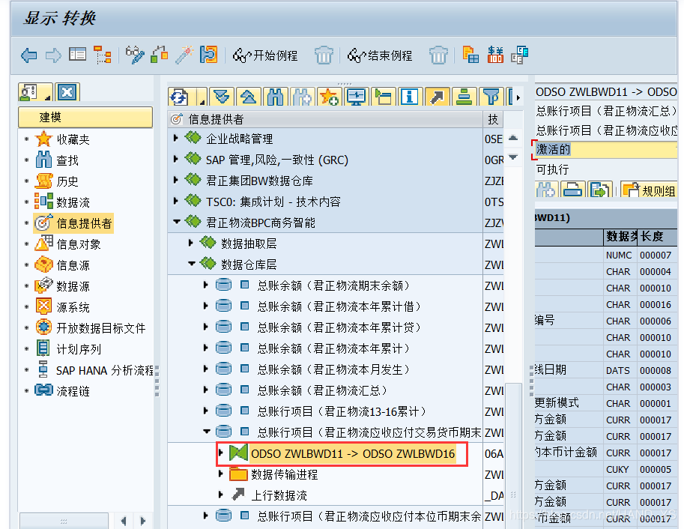This screenshot has width=684, height=529.
Task: Open 查找 in navigation pane
Action: tap(67, 160)
